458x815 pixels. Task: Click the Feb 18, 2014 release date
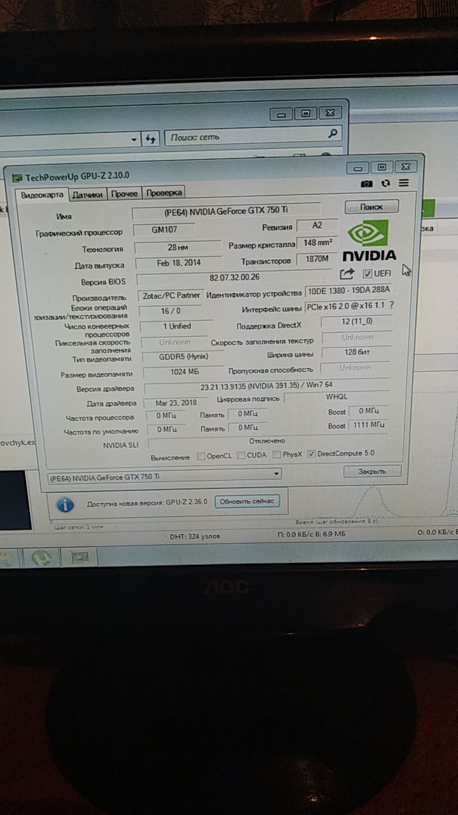(178, 263)
